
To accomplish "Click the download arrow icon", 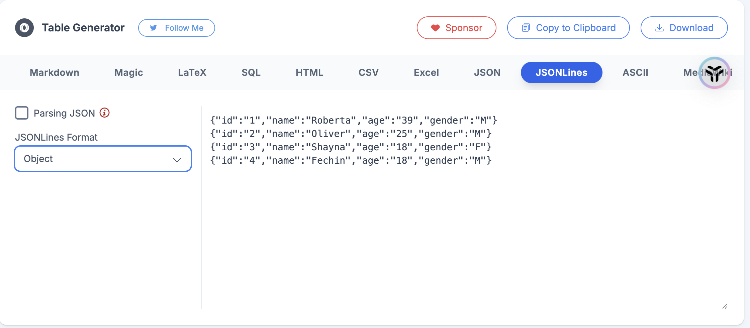I will [659, 28].
